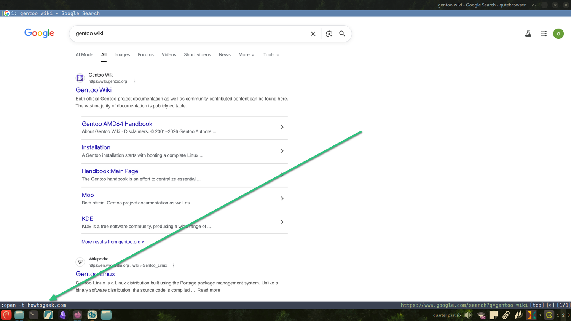Click the https://wiki.gentoo.org URL text

(108, 81)
